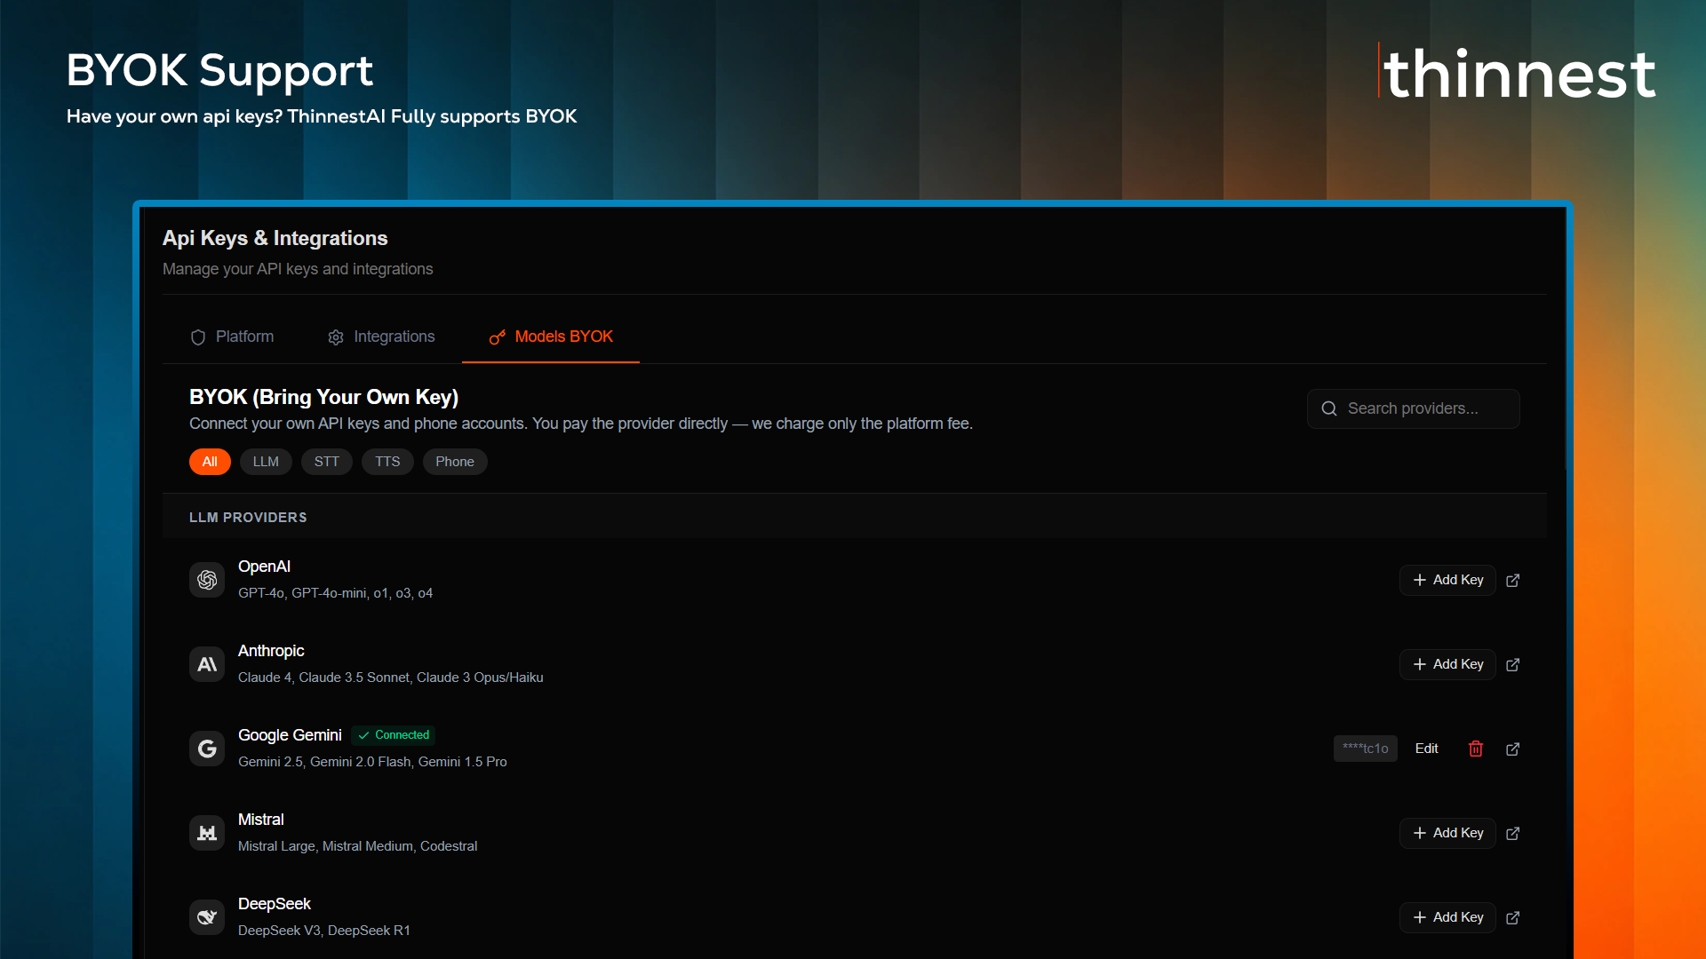Click the Mistral logo icon

coord(207,833)
